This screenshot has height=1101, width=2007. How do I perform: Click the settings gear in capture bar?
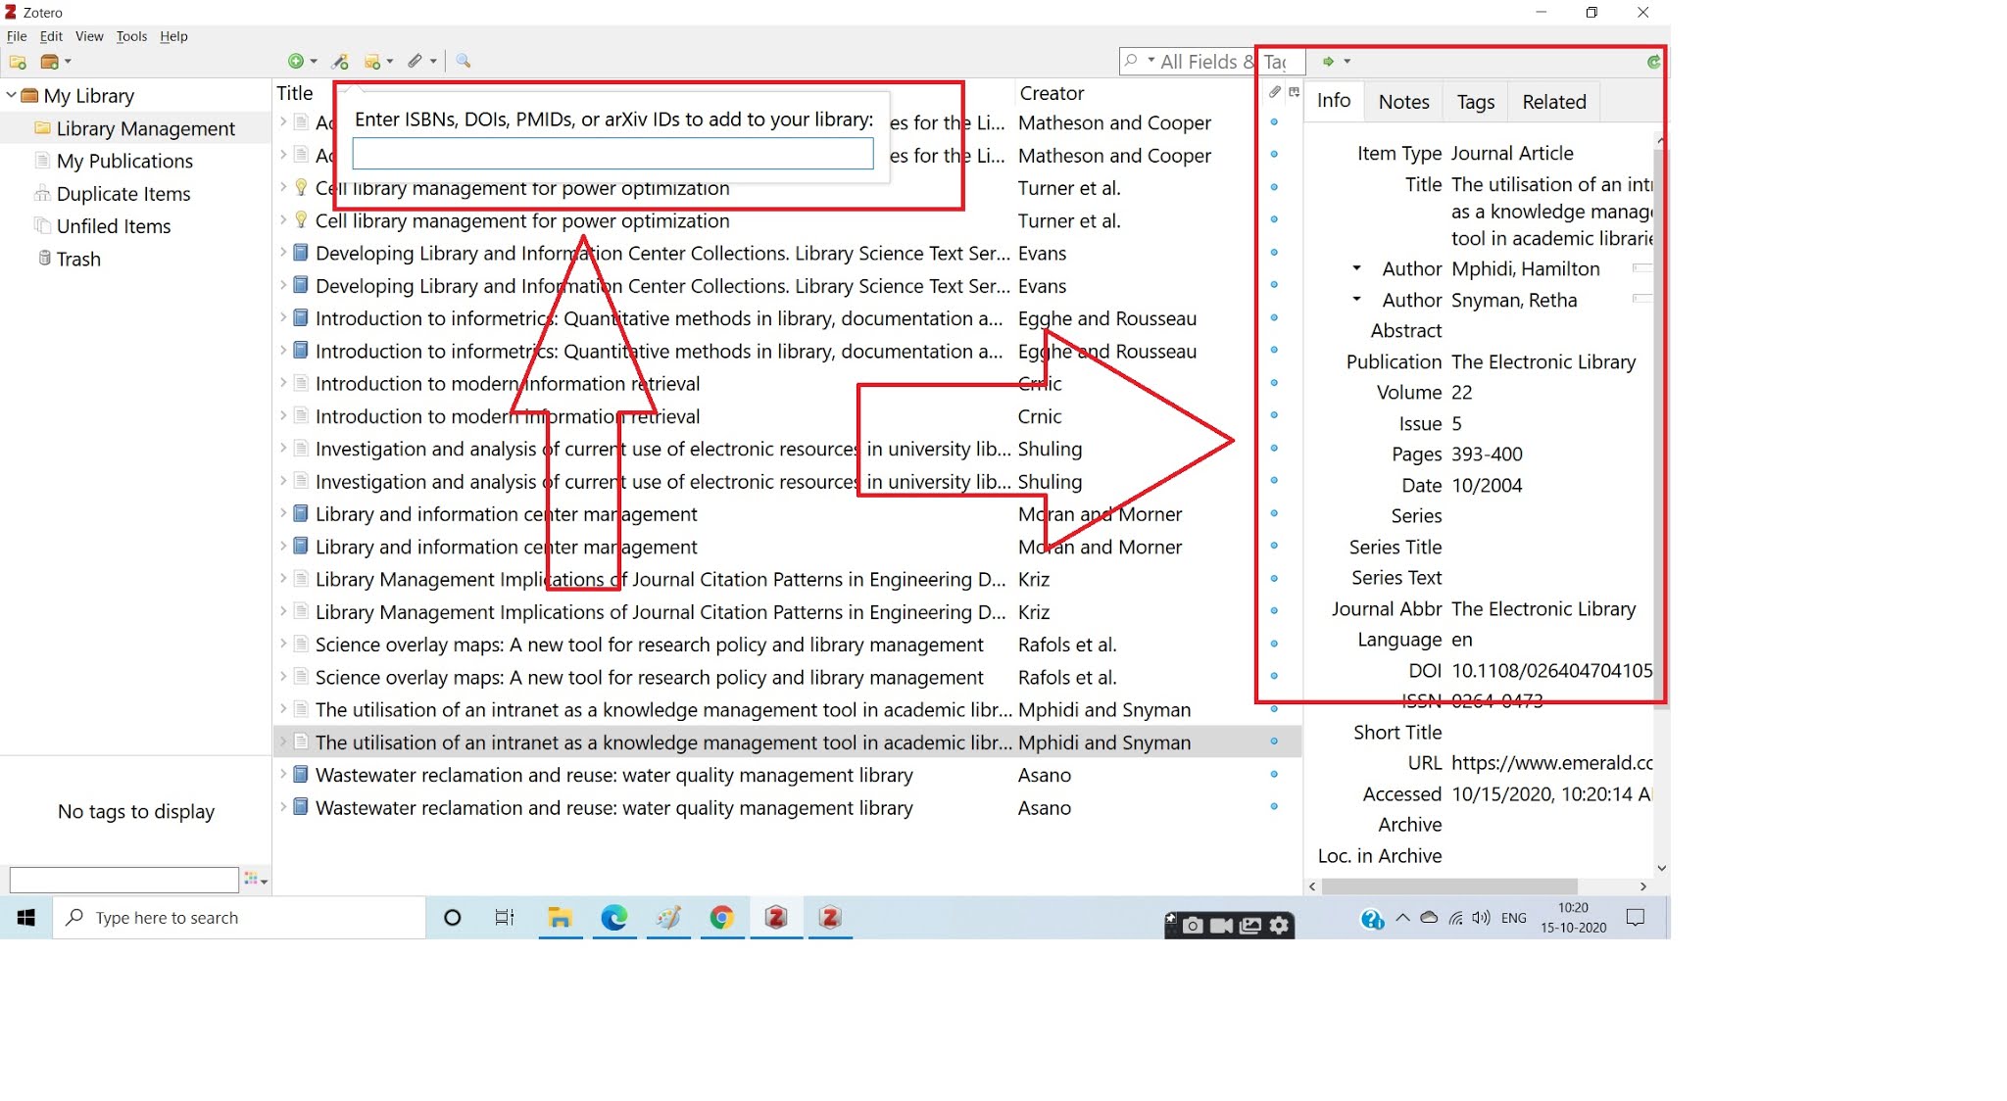coord(1280,926)
